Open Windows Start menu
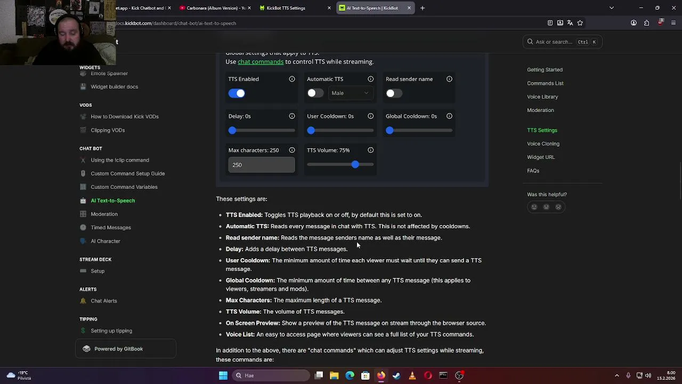The height and width of the screenshot is (384, 682). pos(223,375)
